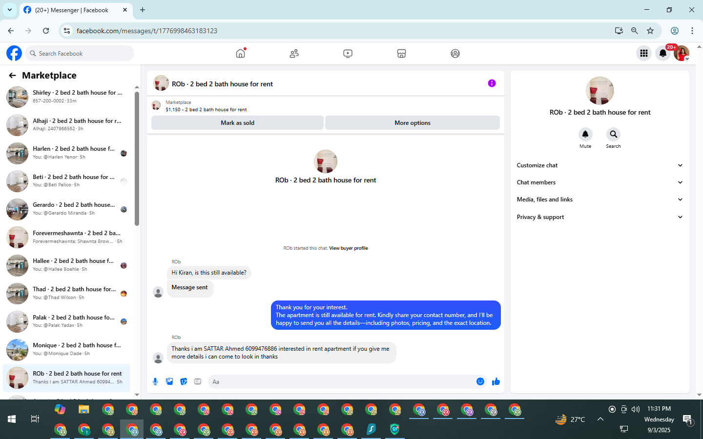Screen dimensions: 703x439
Task: Expand the Customize chat section
Action: [600, 165]
